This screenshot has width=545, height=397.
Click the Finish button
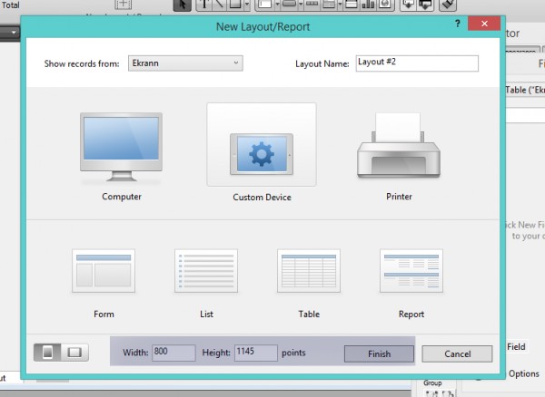click(379, 353)
